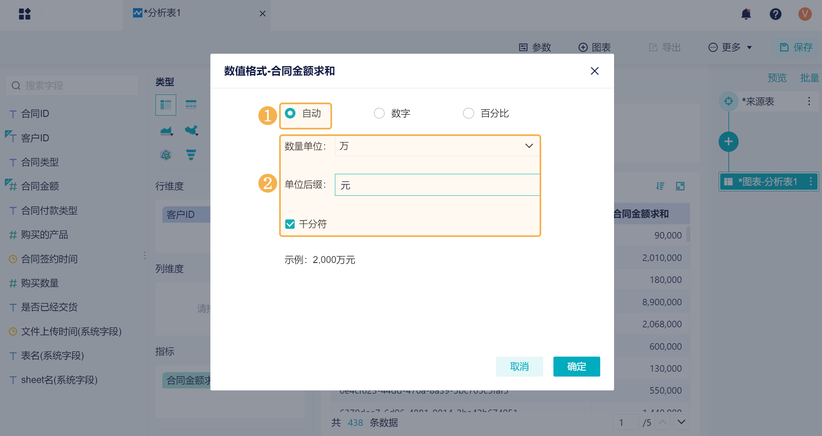Open the 参数 settings

(535, 47)
